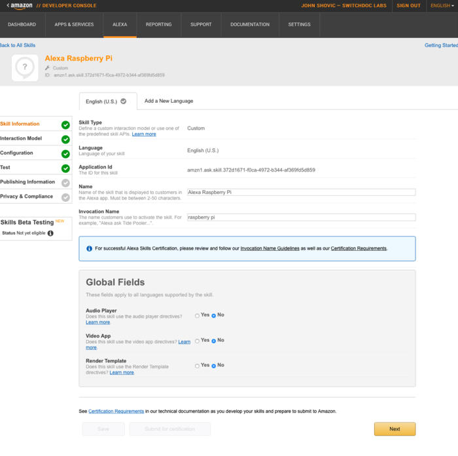The width and height of the screenshot is (458, 456).
Task: Select No for Render Template
Action: pyautogui.click(x=214, y=366)
